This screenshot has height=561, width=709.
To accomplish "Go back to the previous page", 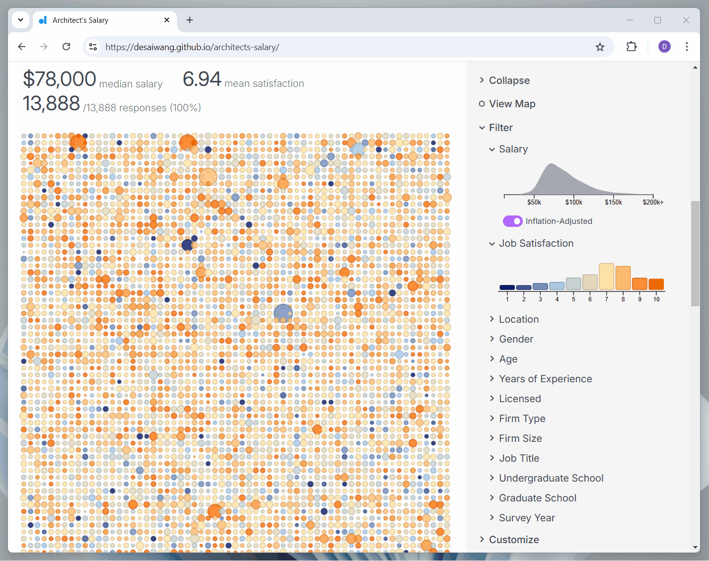I will point(22,47).
